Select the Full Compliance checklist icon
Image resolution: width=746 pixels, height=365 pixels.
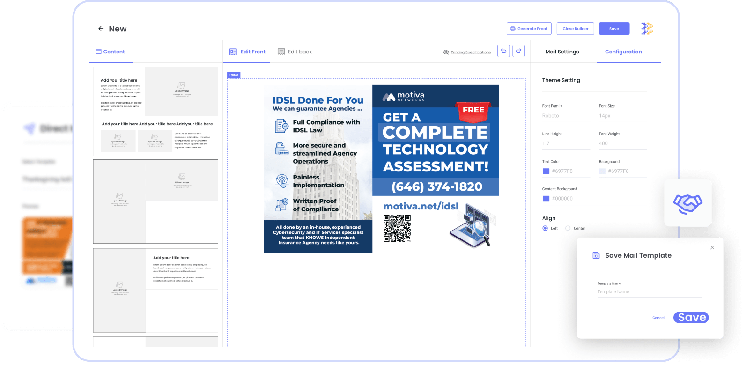coord(282,126)
